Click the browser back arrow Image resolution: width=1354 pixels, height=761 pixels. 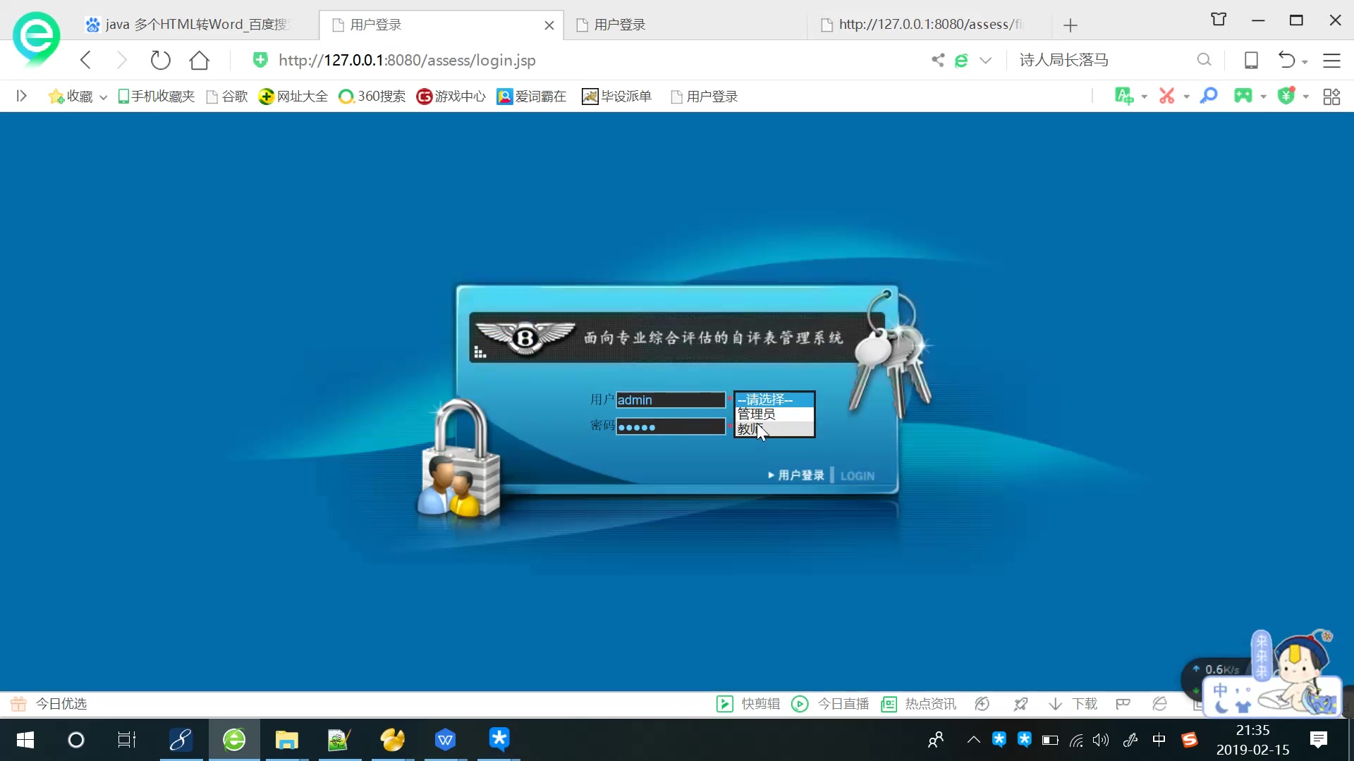click(x=86, y=60)
